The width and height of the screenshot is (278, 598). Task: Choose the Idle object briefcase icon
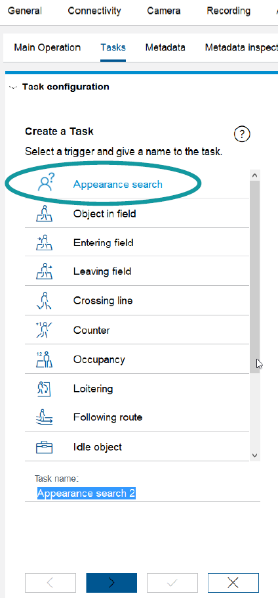coord(44,447)
